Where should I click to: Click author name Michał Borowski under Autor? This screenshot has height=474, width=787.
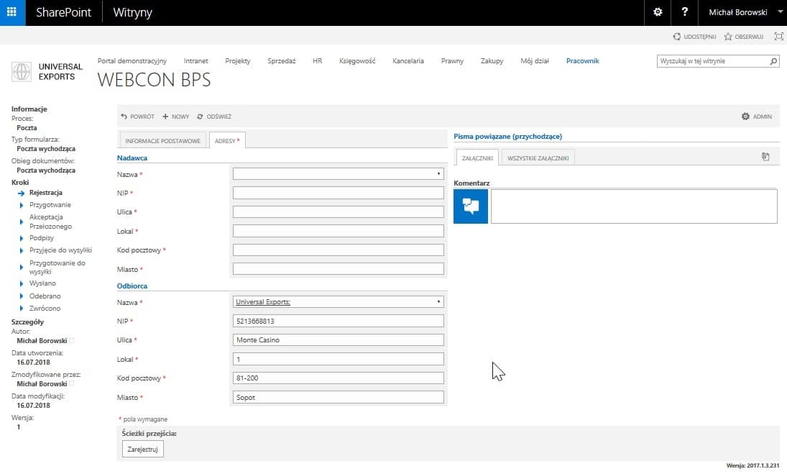click(42, 341)
